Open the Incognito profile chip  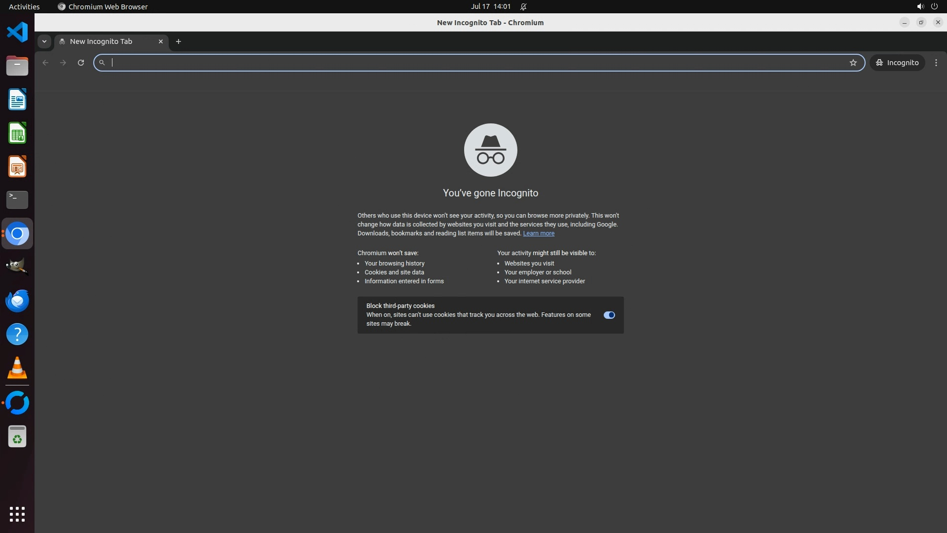[x=897, y=63]
